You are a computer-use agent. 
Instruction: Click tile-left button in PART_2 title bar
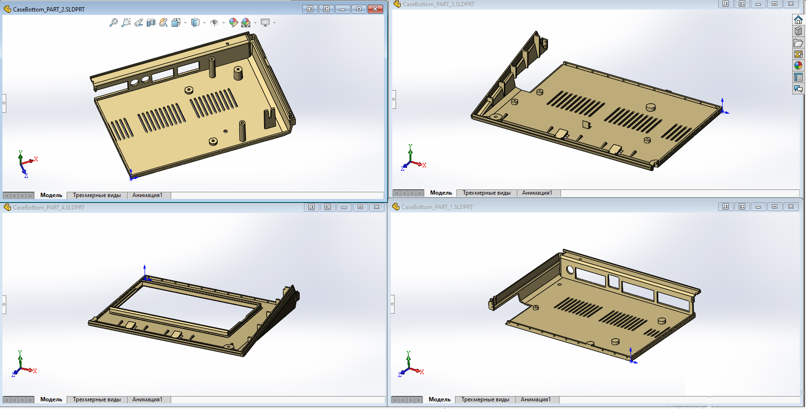pos(310,9)
